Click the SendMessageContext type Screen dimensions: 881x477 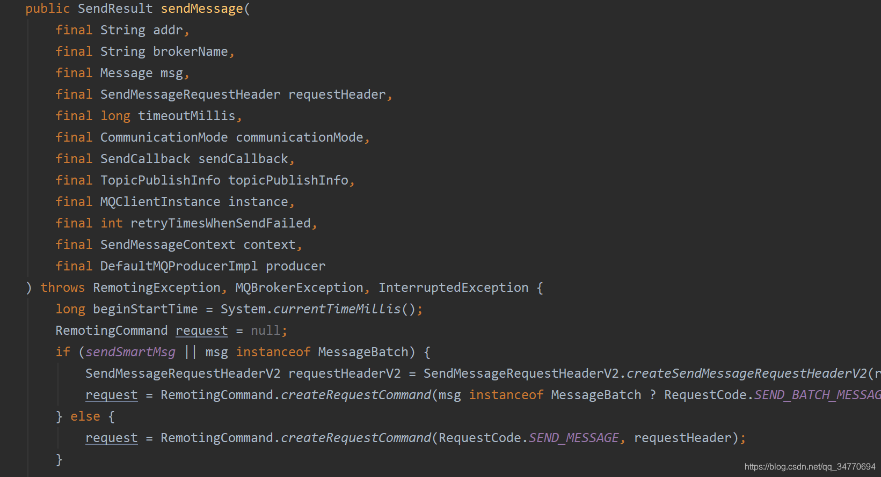click(x=168, y=245)
